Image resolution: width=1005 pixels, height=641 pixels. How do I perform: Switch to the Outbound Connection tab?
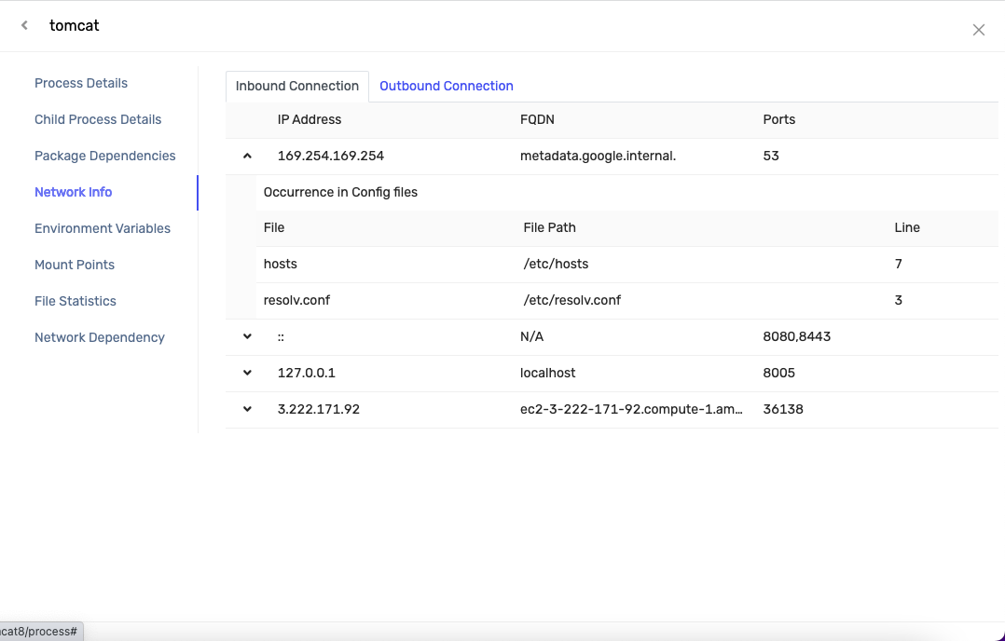pos(446,86)
